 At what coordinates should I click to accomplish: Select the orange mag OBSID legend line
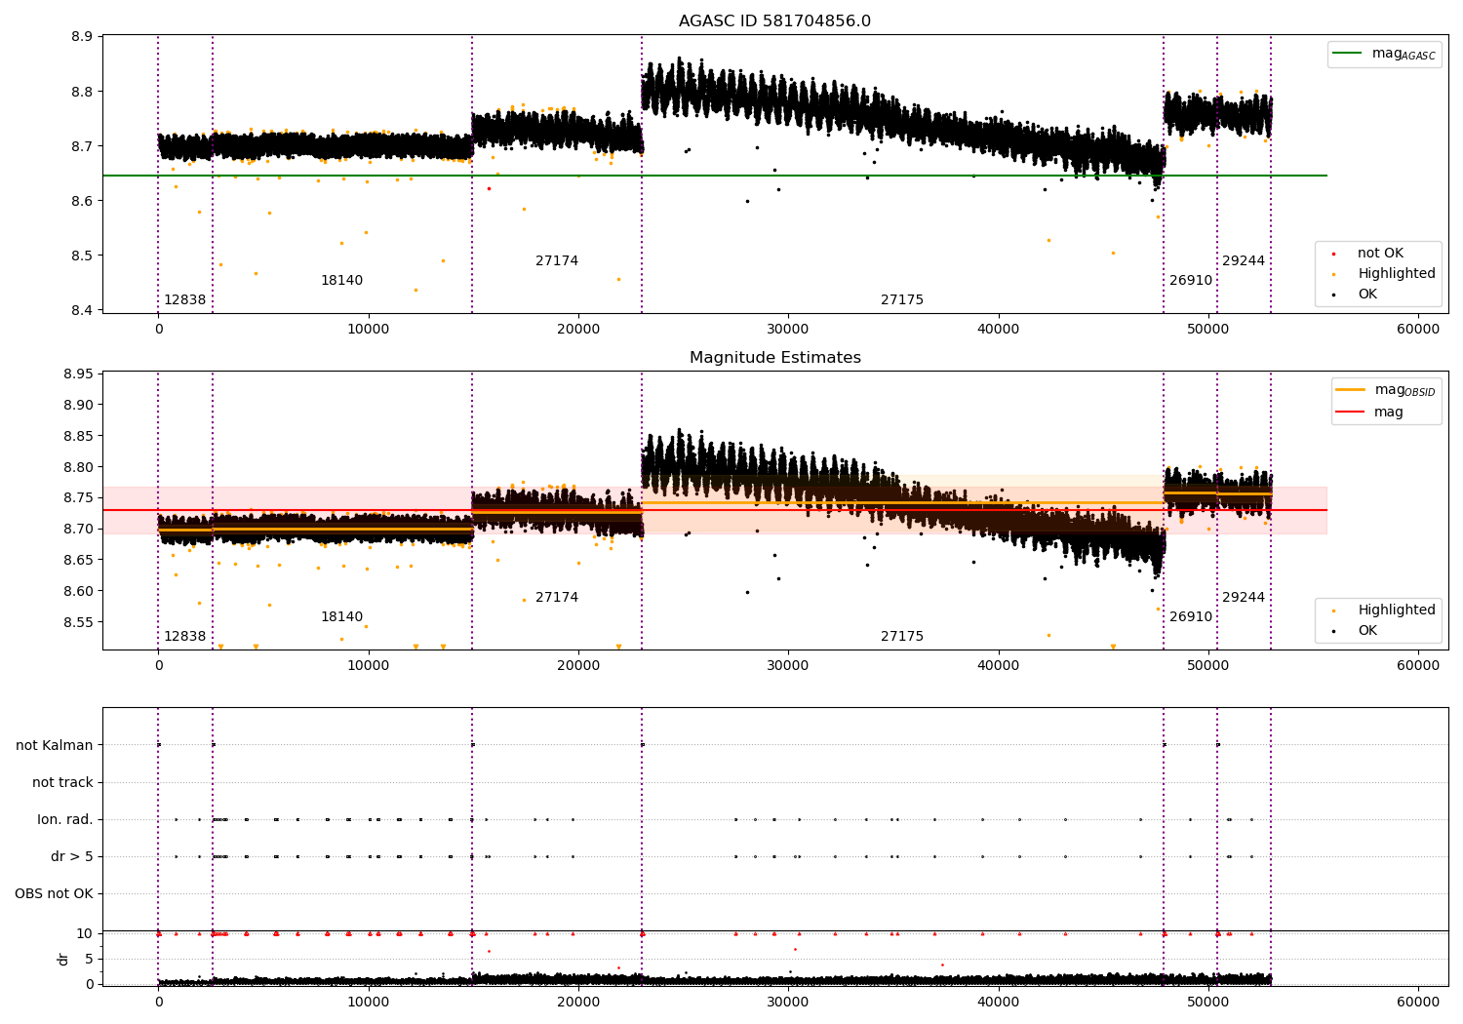click(x=1350, y=390)
